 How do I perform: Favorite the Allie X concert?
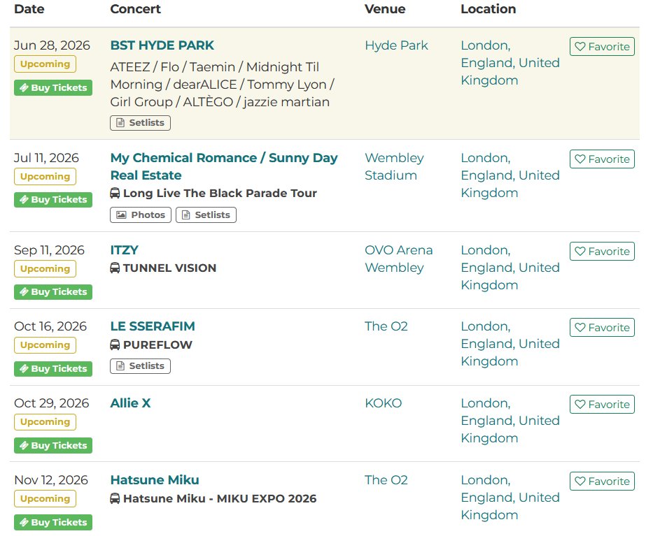click(x=602, y=404)
